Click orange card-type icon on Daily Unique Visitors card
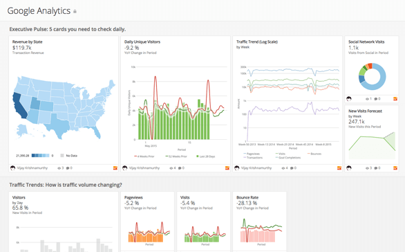This screenshot has width=405, height=252. [227, 168]
